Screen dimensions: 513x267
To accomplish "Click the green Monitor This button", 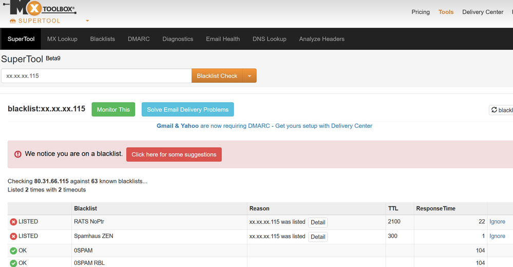I will click(x=113, y=109).
